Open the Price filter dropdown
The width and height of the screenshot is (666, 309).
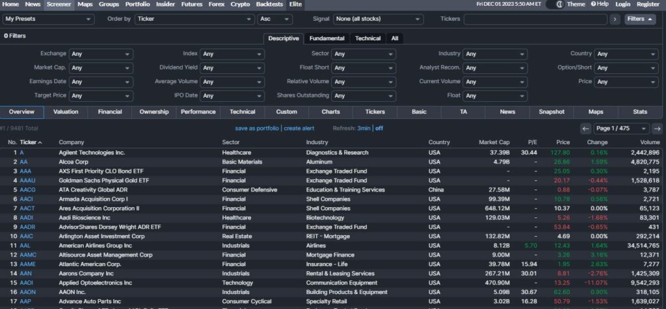tap(626, 82)
